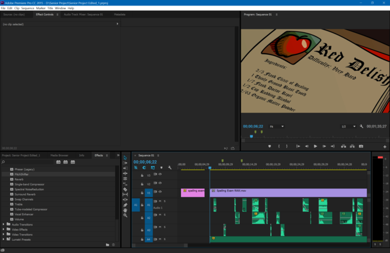Delete custom item trash icon in Effects

tap(113, 245)
